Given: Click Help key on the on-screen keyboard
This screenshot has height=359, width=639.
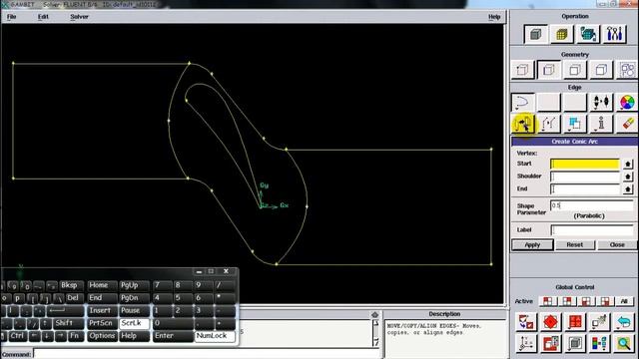Looking at the screenshot, I should click(x=135, y=336).
